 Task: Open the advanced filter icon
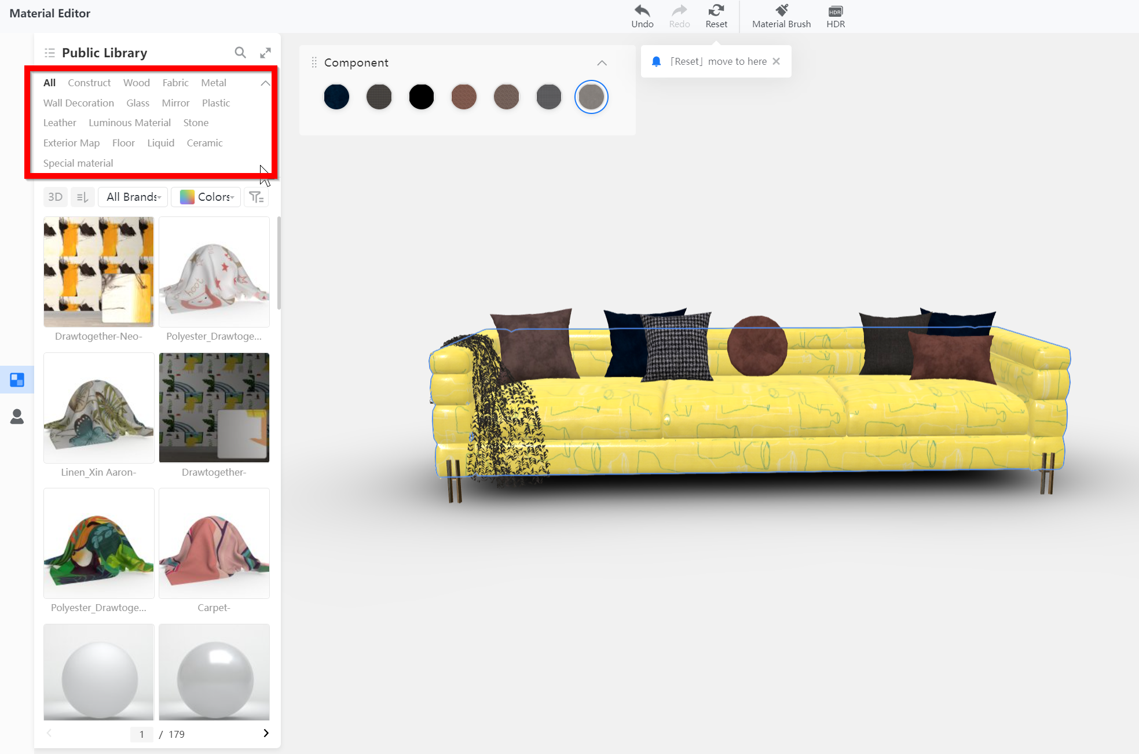coord(256,197)
